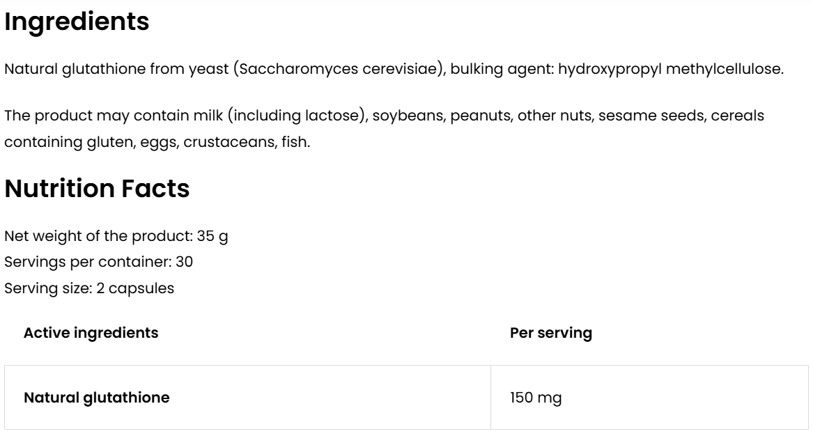The height and width of the screenshot is (436, 813).
Task: Click the "150 mg" table cell
Action: [x=536, y=398]
